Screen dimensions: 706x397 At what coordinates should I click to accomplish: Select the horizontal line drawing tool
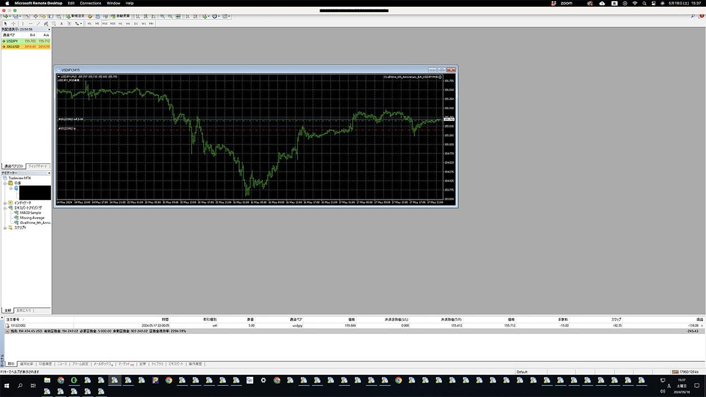(x=31, y=23)
